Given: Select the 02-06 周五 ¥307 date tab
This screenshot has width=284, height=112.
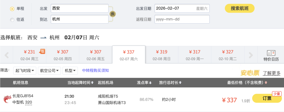Looking at the screenshot, I should [x=96, y=55].
